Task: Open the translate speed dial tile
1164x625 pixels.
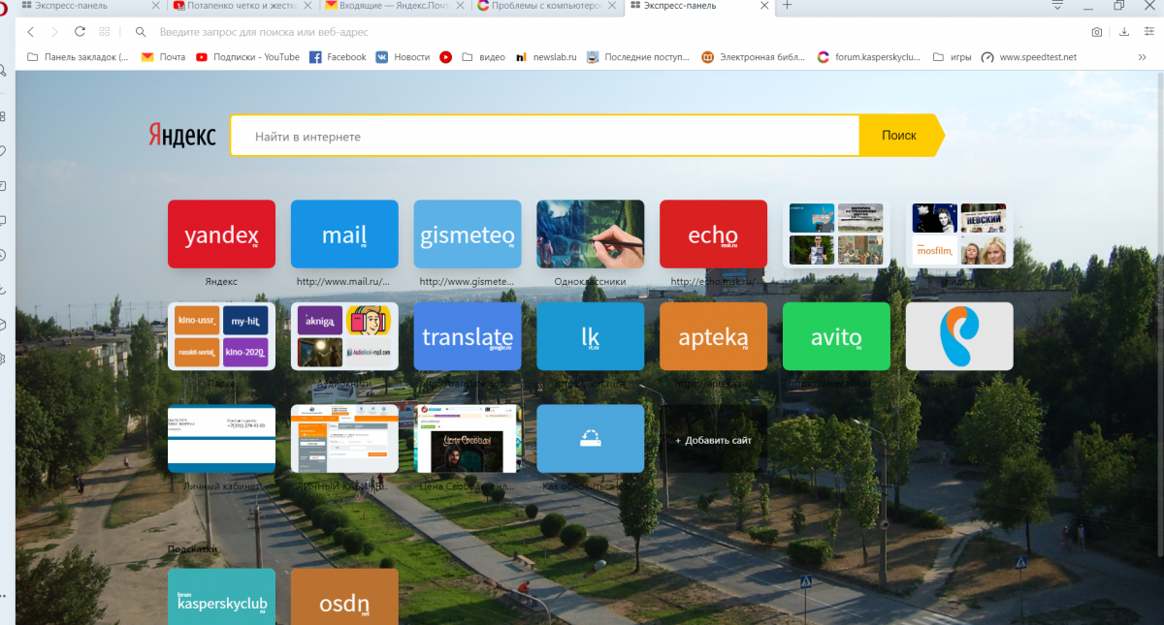Action: (x=468, y=336)
